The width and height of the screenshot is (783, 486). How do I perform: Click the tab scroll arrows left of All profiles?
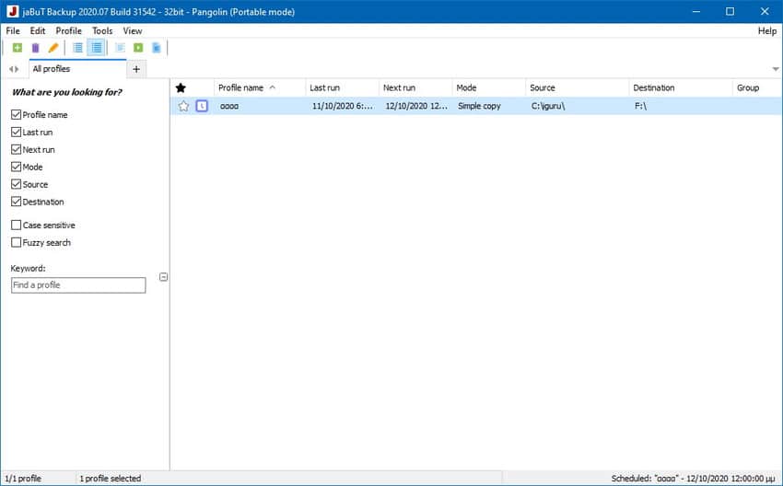(14, 69)
